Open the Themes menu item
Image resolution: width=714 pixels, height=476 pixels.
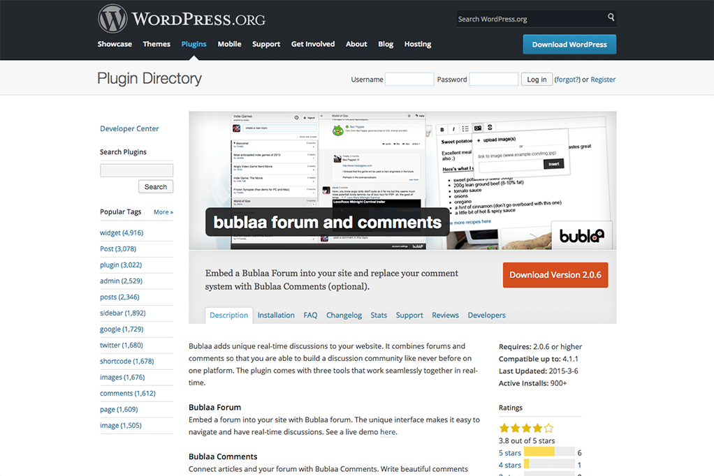(156, 44)
